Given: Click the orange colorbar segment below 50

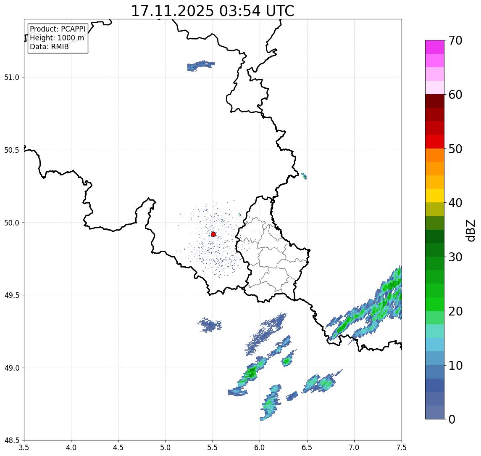Looking at the screenshot, I should pos(435,155).
